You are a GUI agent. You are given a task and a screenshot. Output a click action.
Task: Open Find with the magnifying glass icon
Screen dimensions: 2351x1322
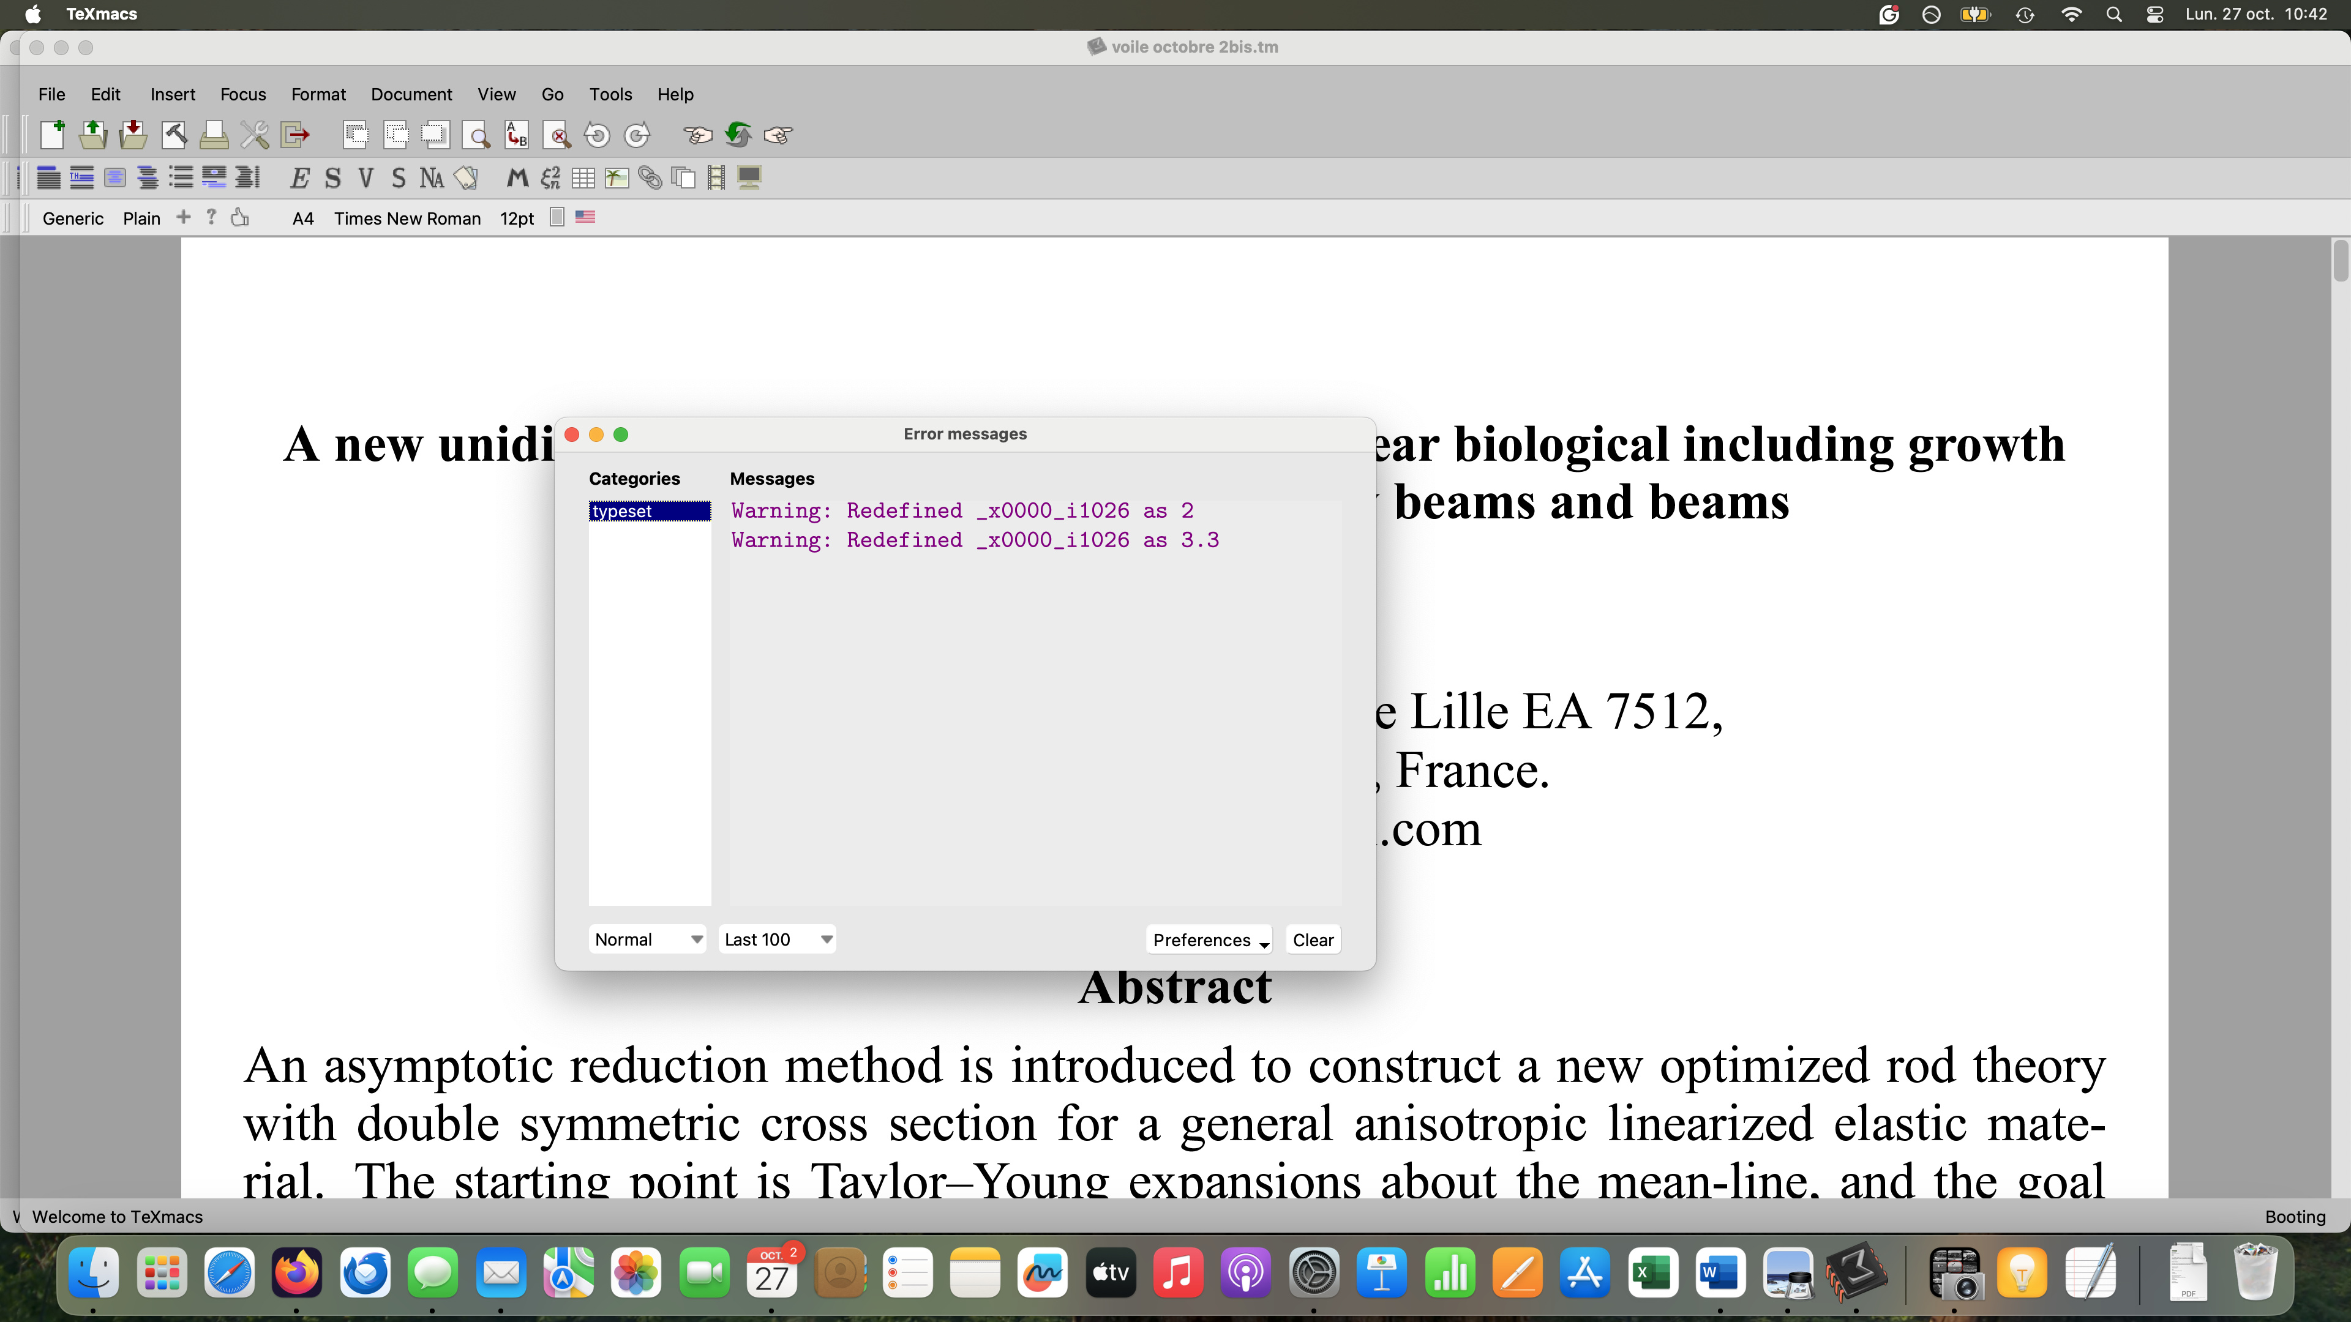476,136
